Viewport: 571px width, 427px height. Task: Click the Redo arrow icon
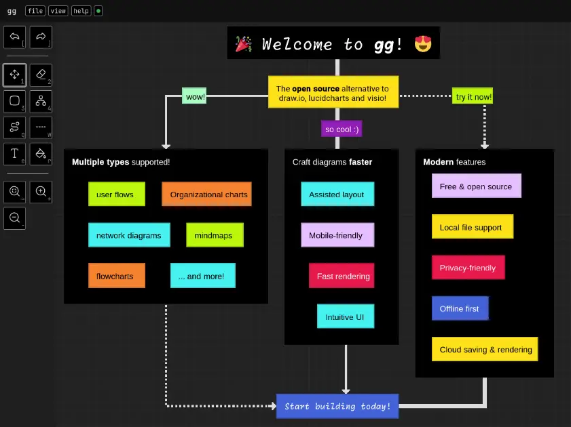pos(40,37)
